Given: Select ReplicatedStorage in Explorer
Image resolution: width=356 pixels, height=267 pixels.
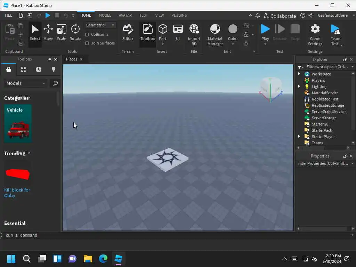Looking at the screenshot, I should [x=327, y=105].
